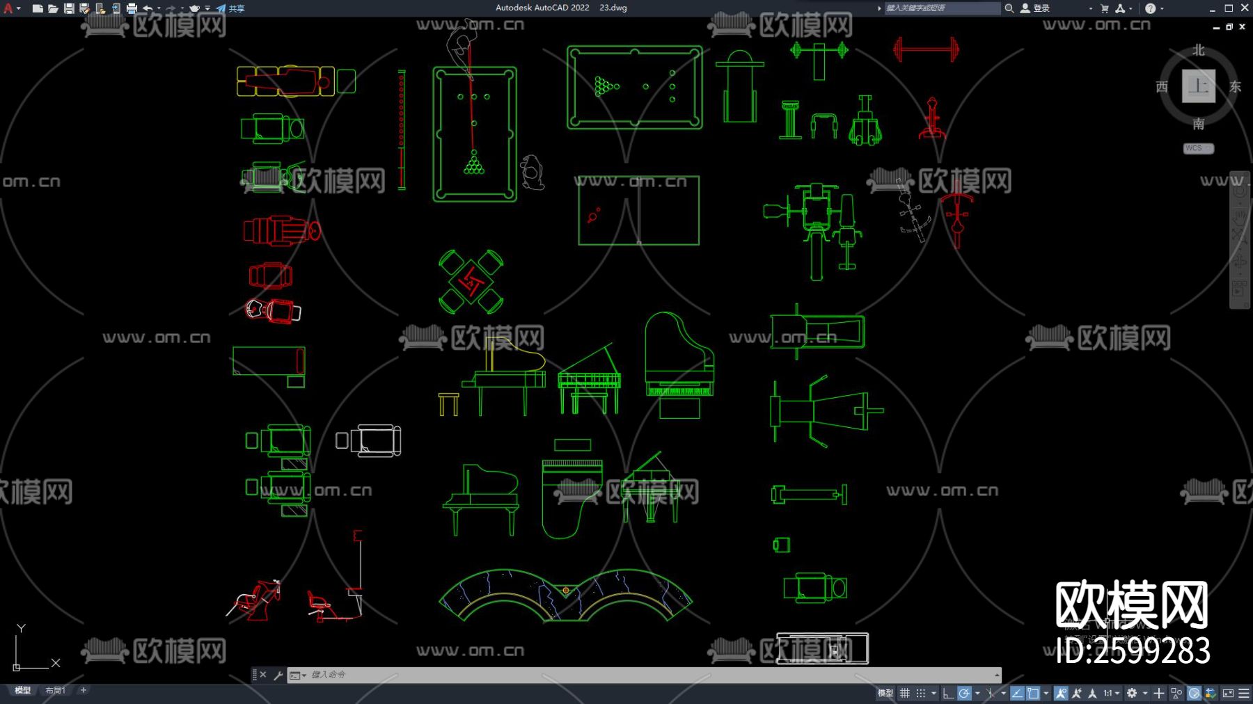Screen dimensions: 1253x704
Task: Toggle isometric drafting mode
Action: pyautogui.click(x=990, y=693)
